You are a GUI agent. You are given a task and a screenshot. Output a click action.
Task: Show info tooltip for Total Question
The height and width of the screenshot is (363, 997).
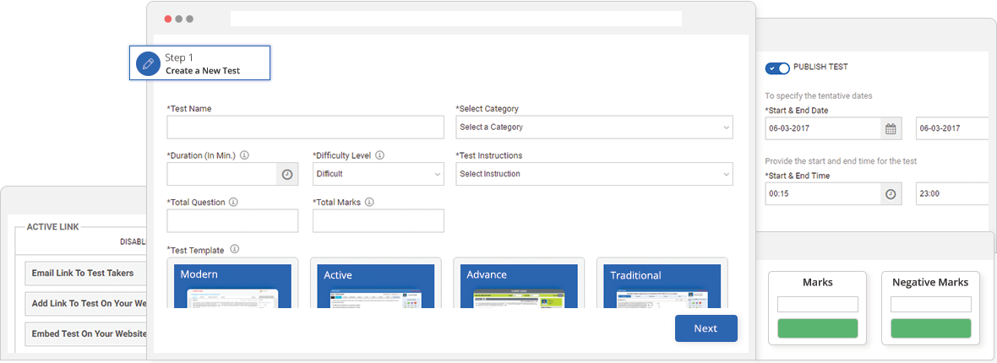coord(233,202)
